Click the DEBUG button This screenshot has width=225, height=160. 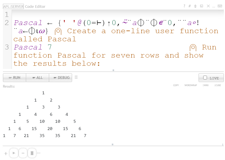(60, 78)
